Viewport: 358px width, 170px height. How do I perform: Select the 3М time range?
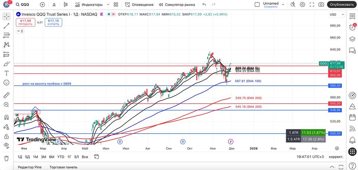[x=44, y=157]
